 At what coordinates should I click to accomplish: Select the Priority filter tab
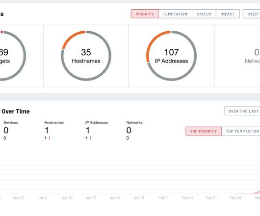point(145,14)
